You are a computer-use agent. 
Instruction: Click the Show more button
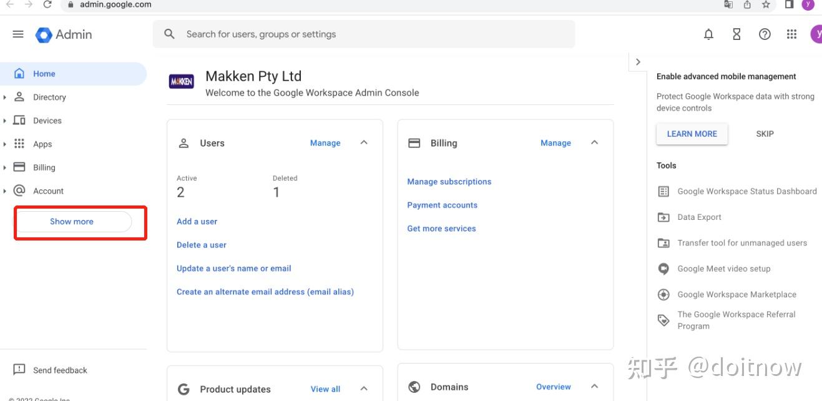pyautogui.click(x=72, y=222)
